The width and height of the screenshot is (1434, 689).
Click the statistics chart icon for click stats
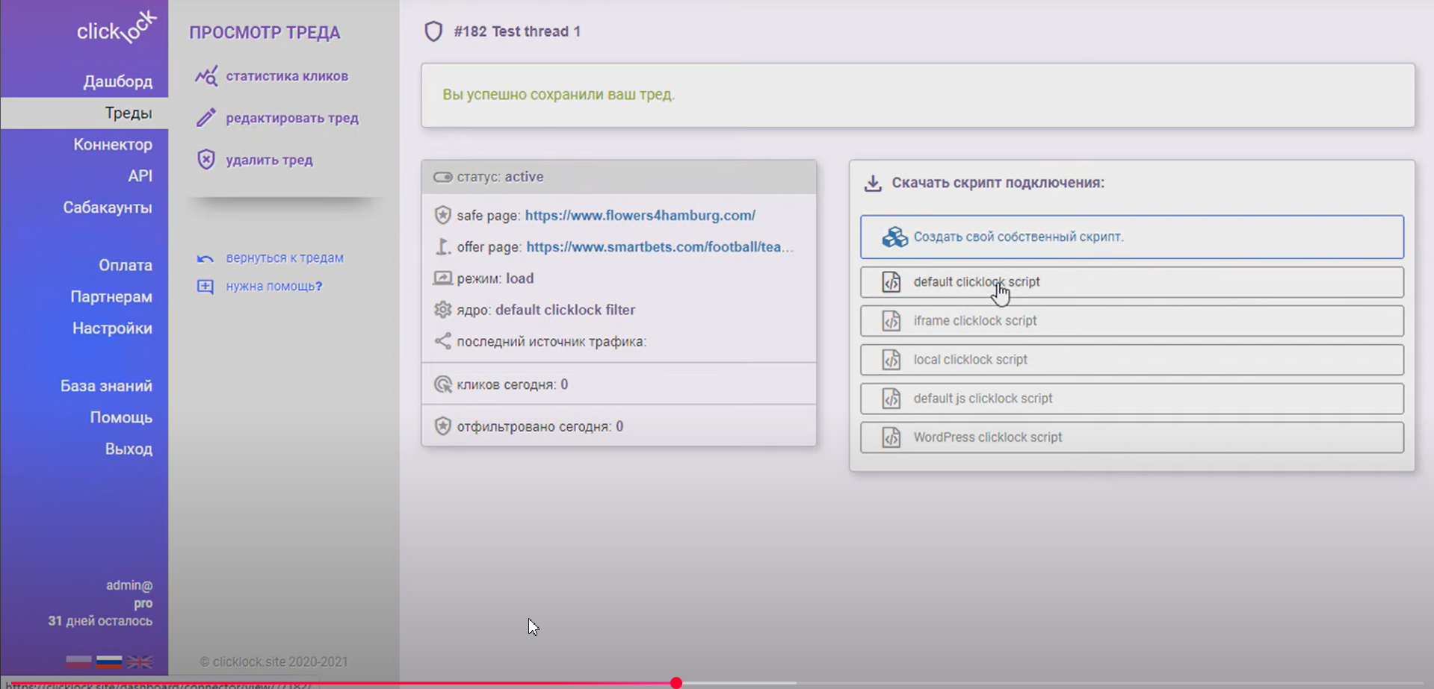206,76
